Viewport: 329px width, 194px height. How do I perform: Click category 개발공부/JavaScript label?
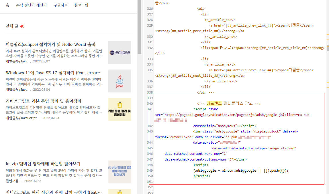point(21,118)
